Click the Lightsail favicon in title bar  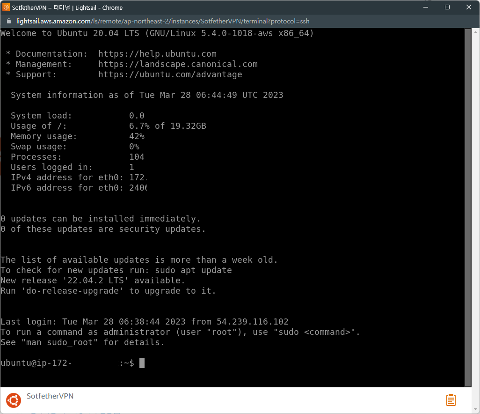tap(6, 7)
